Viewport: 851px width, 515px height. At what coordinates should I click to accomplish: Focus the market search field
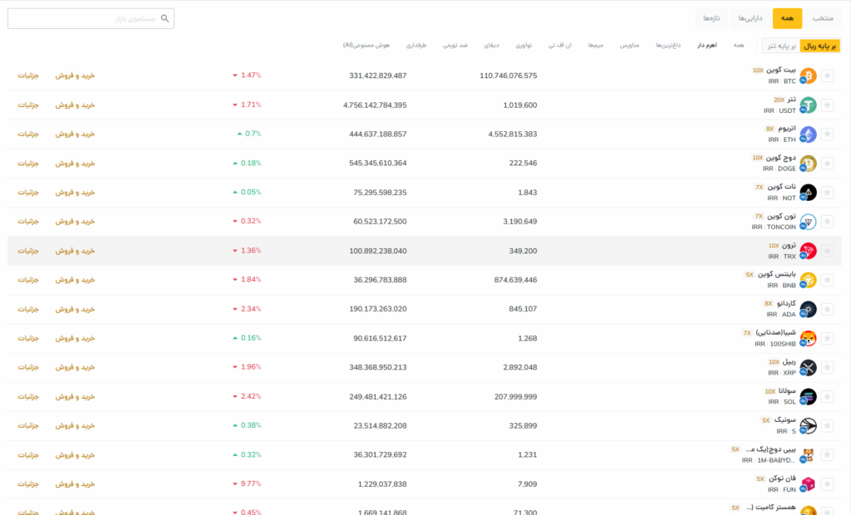[x=91, y=18]
